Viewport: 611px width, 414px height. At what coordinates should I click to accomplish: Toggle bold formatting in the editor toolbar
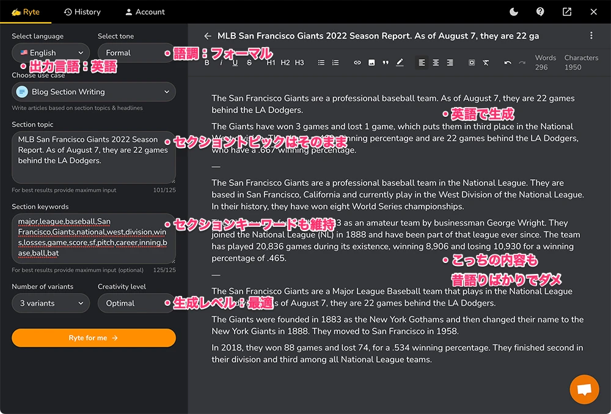click(x=207, y=63)
